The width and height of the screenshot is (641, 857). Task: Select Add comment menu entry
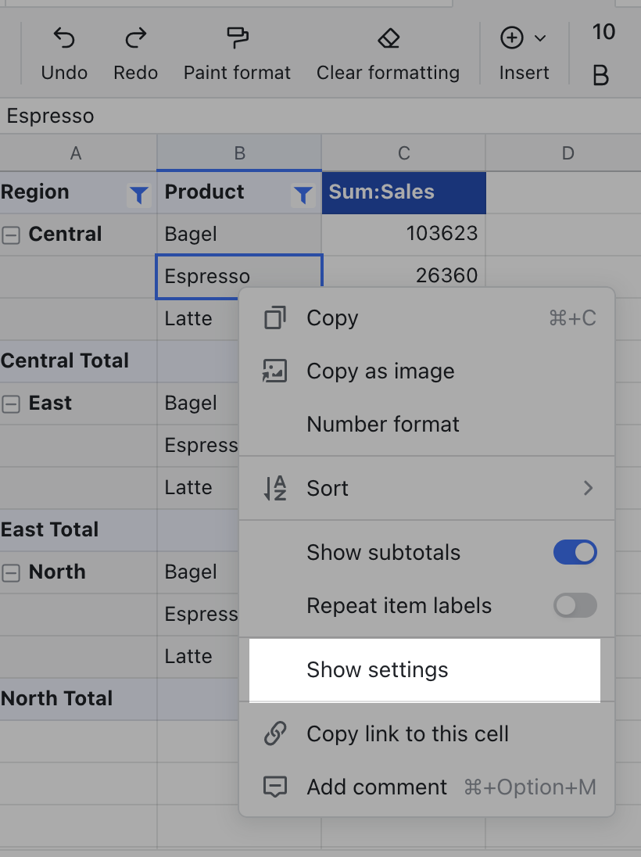click(377, 787)
